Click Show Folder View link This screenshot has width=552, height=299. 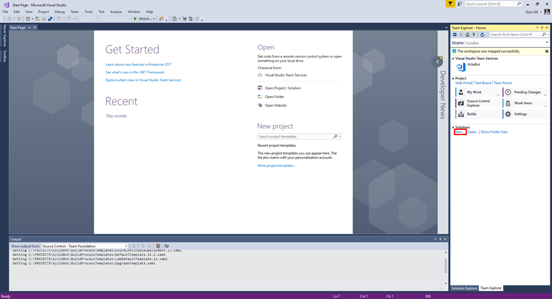[494, 132]
